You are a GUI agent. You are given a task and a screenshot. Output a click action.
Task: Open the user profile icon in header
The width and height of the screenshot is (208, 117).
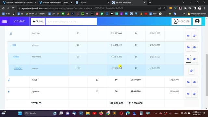tap(197, 21)
